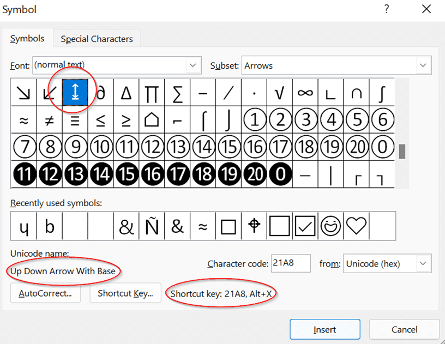Open the Font dropdown

[192, 65]
